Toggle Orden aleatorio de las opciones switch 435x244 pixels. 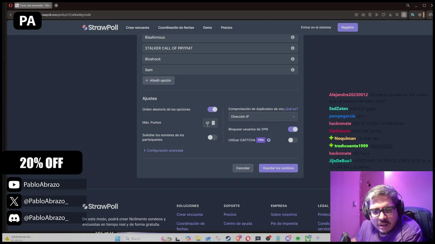212,109
